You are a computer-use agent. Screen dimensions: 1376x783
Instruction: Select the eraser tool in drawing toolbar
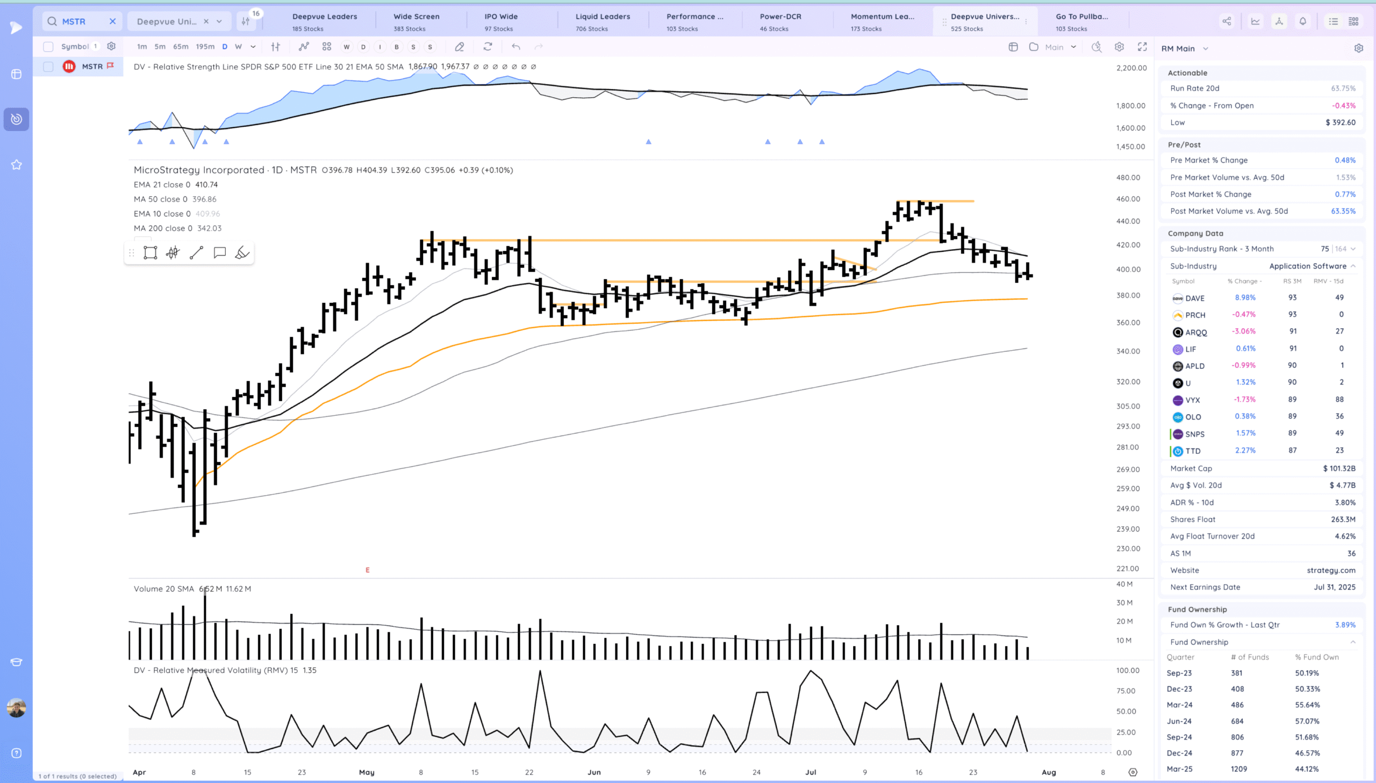click(242, 253)
